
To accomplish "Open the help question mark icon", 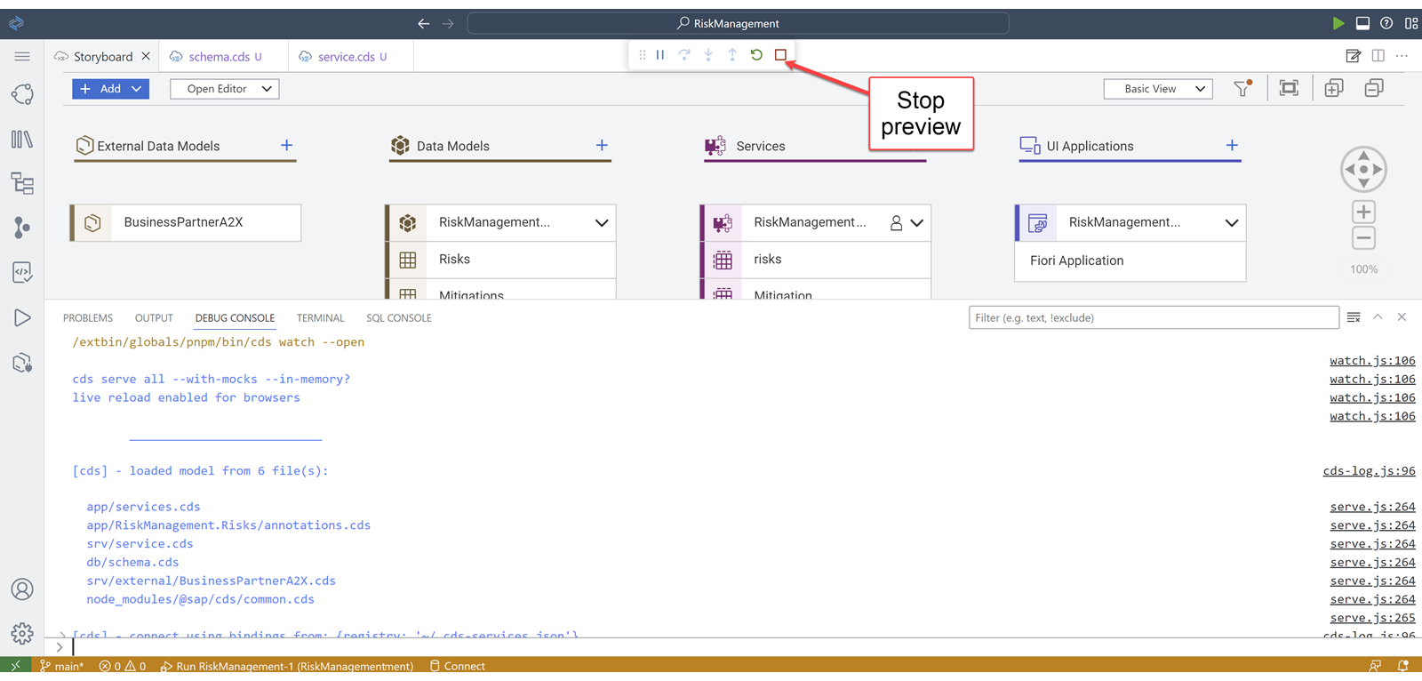I will pyautogui.click(x=1386, y=23).
